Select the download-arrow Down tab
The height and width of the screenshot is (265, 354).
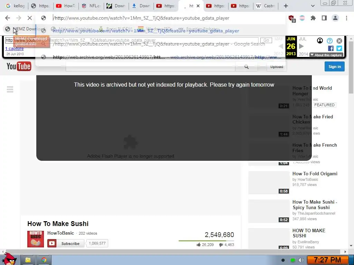(x=141, y=6)
